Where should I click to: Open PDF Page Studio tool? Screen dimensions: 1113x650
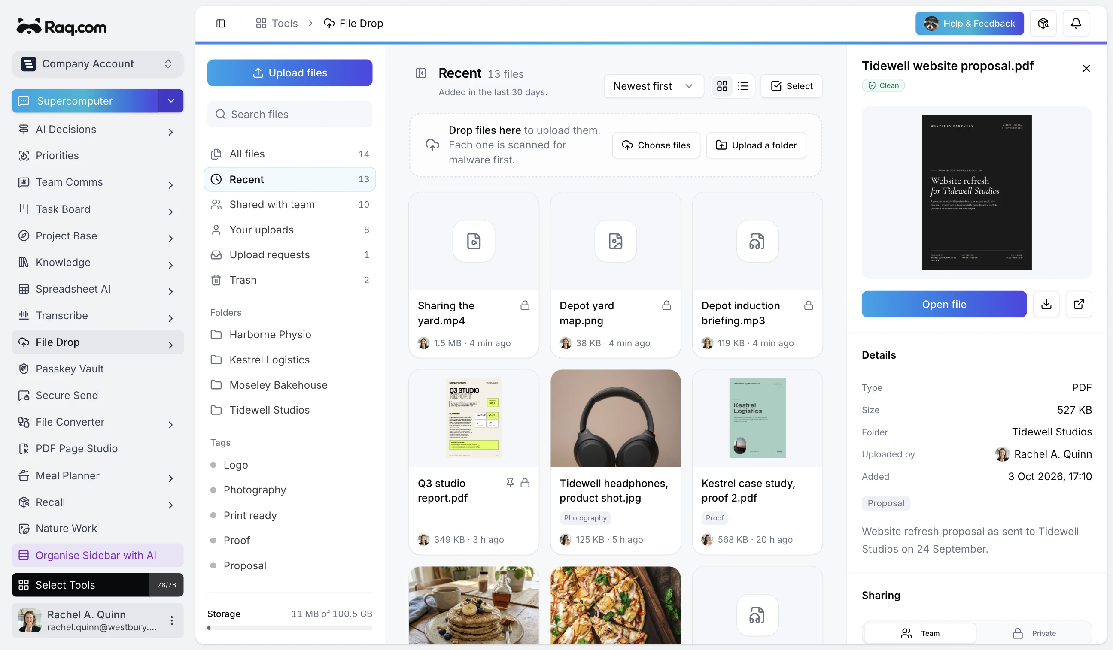point(97,448)
